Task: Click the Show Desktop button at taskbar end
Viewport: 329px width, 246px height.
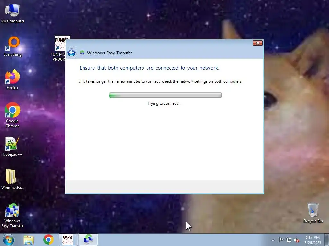Action: (x=327, y=240)
